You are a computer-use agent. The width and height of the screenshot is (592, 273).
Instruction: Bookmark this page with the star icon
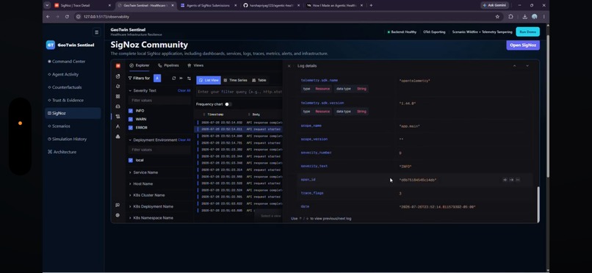pyautogui.click(x=497, y=17)
